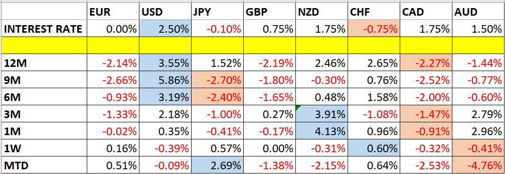The height and width of the screenshot is (174, 505).
Task: Select the GBP column header
Action: (x=269, y=11)
